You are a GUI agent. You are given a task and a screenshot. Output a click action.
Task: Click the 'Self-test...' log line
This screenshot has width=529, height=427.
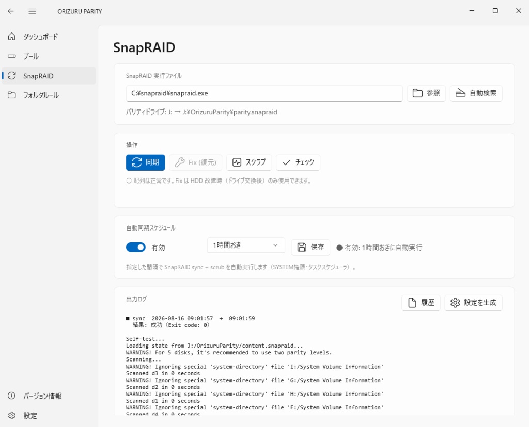click(145, 339)
